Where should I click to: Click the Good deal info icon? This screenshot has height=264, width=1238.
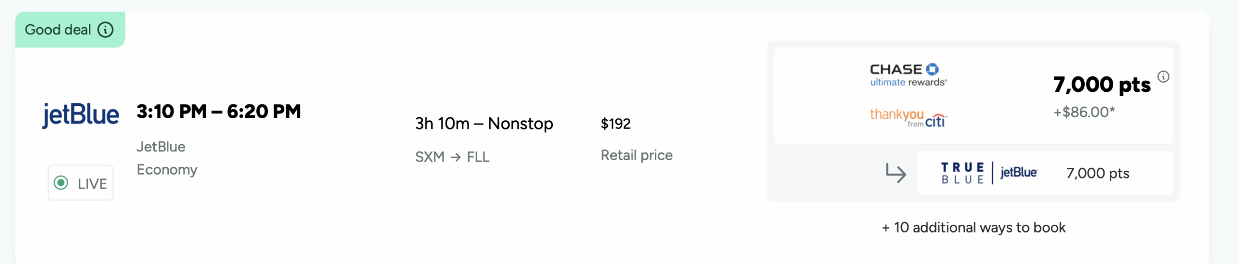[x=105, y=30]
